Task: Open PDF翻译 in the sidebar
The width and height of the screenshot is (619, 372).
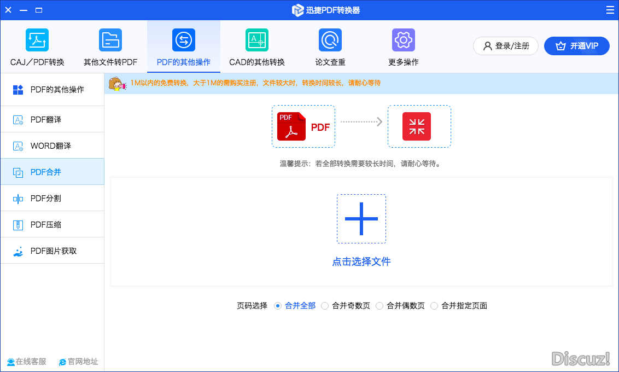Action: (x=52, y=119)
